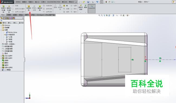
Task: Select the 原点 origin tree item
Action: pos(6,53)
